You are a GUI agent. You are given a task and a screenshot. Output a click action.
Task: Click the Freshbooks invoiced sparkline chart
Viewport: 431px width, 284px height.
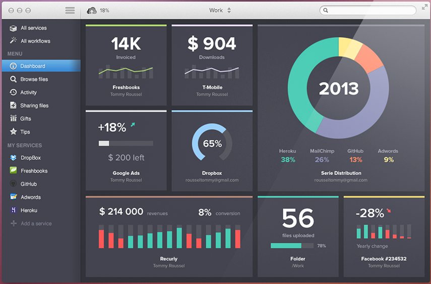126,72
